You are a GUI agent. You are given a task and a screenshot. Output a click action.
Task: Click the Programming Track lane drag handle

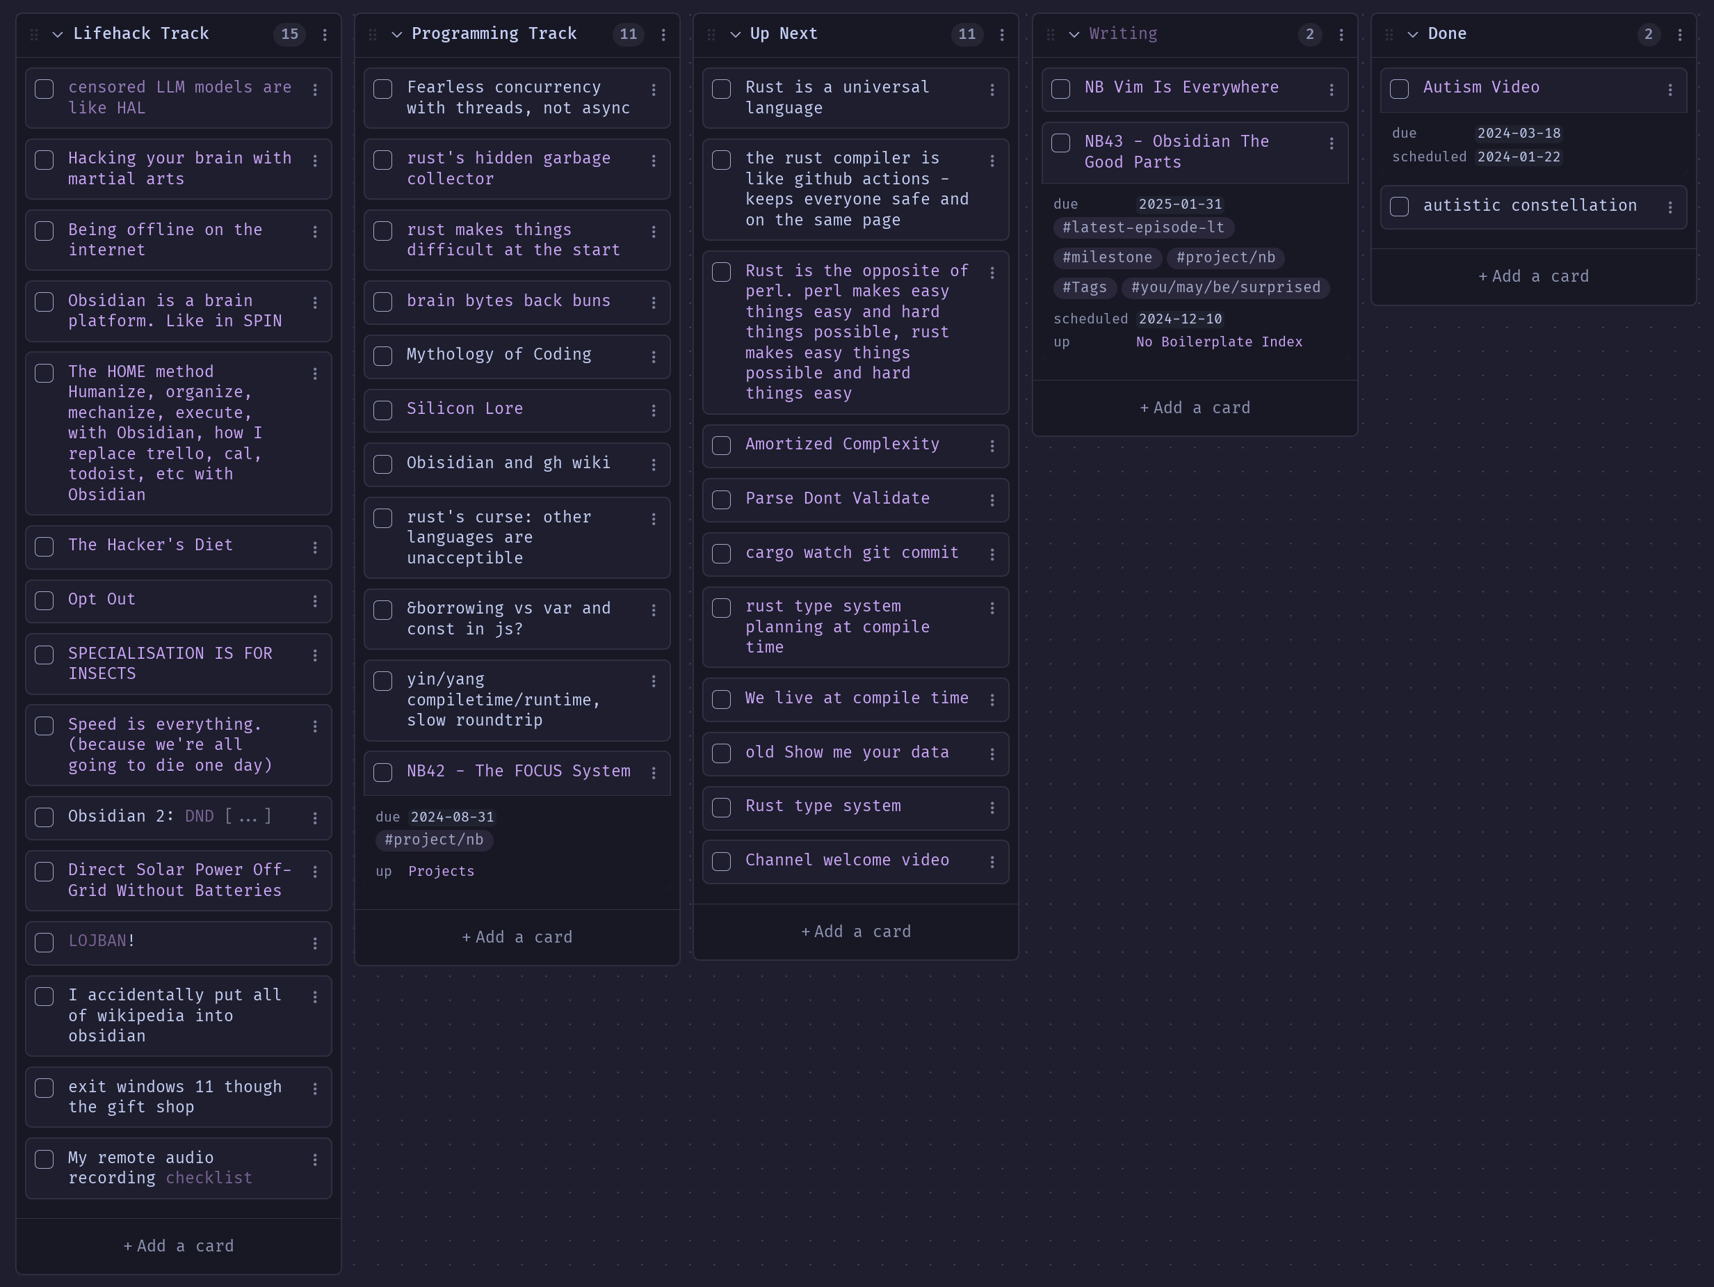point(373,35)
